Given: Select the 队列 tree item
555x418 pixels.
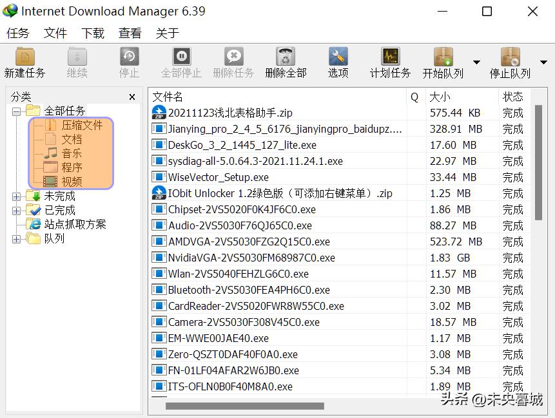Looking at the screenshot, I should click(54, 238).
